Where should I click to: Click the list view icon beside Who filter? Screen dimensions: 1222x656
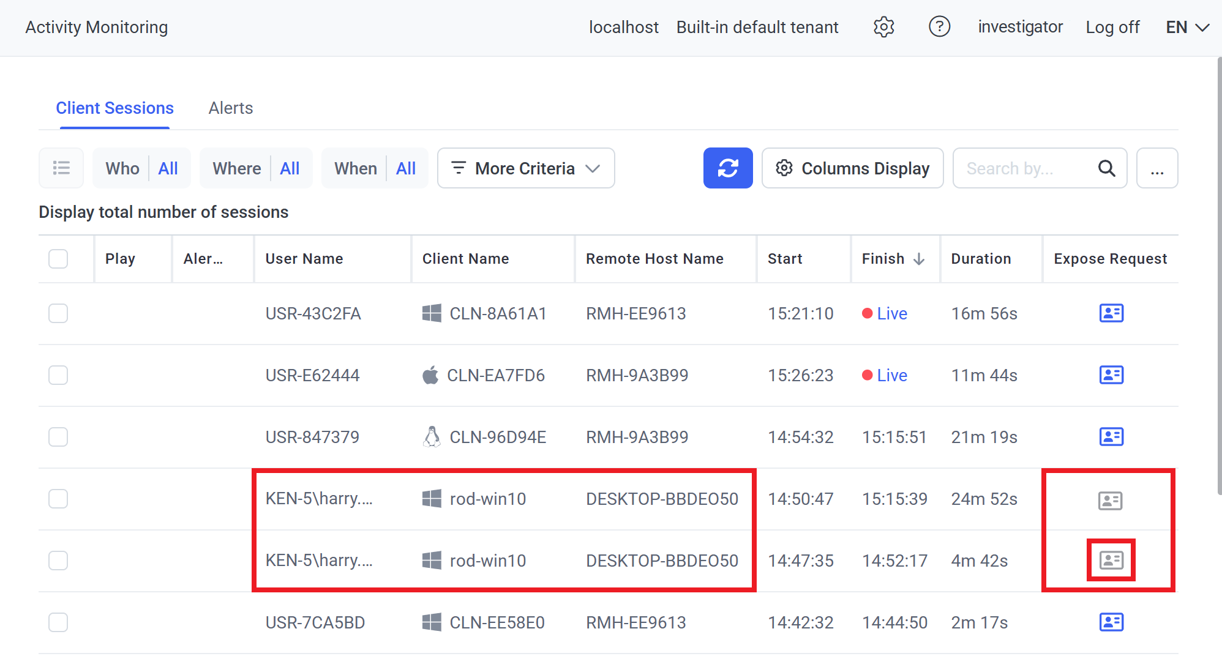61,168
